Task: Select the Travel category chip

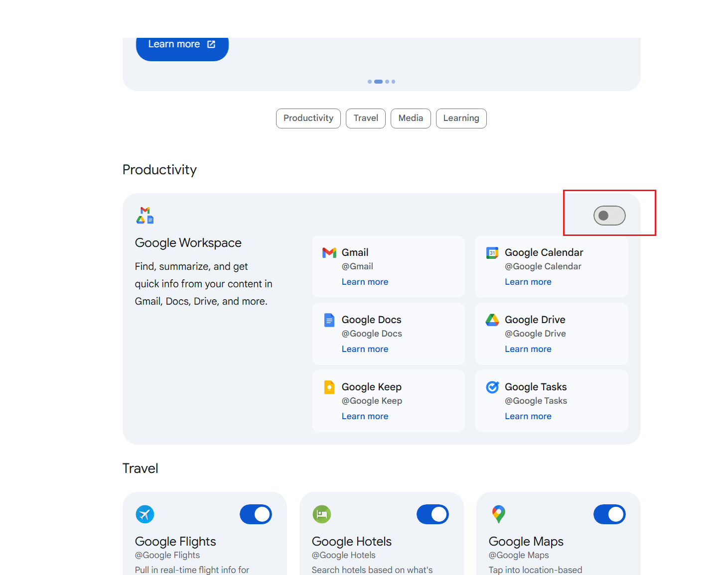Action: (366, 118)
